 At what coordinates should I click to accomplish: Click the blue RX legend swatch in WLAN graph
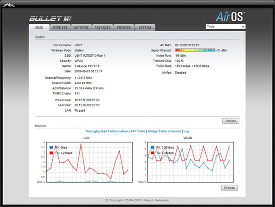click(x=153, y=147)
